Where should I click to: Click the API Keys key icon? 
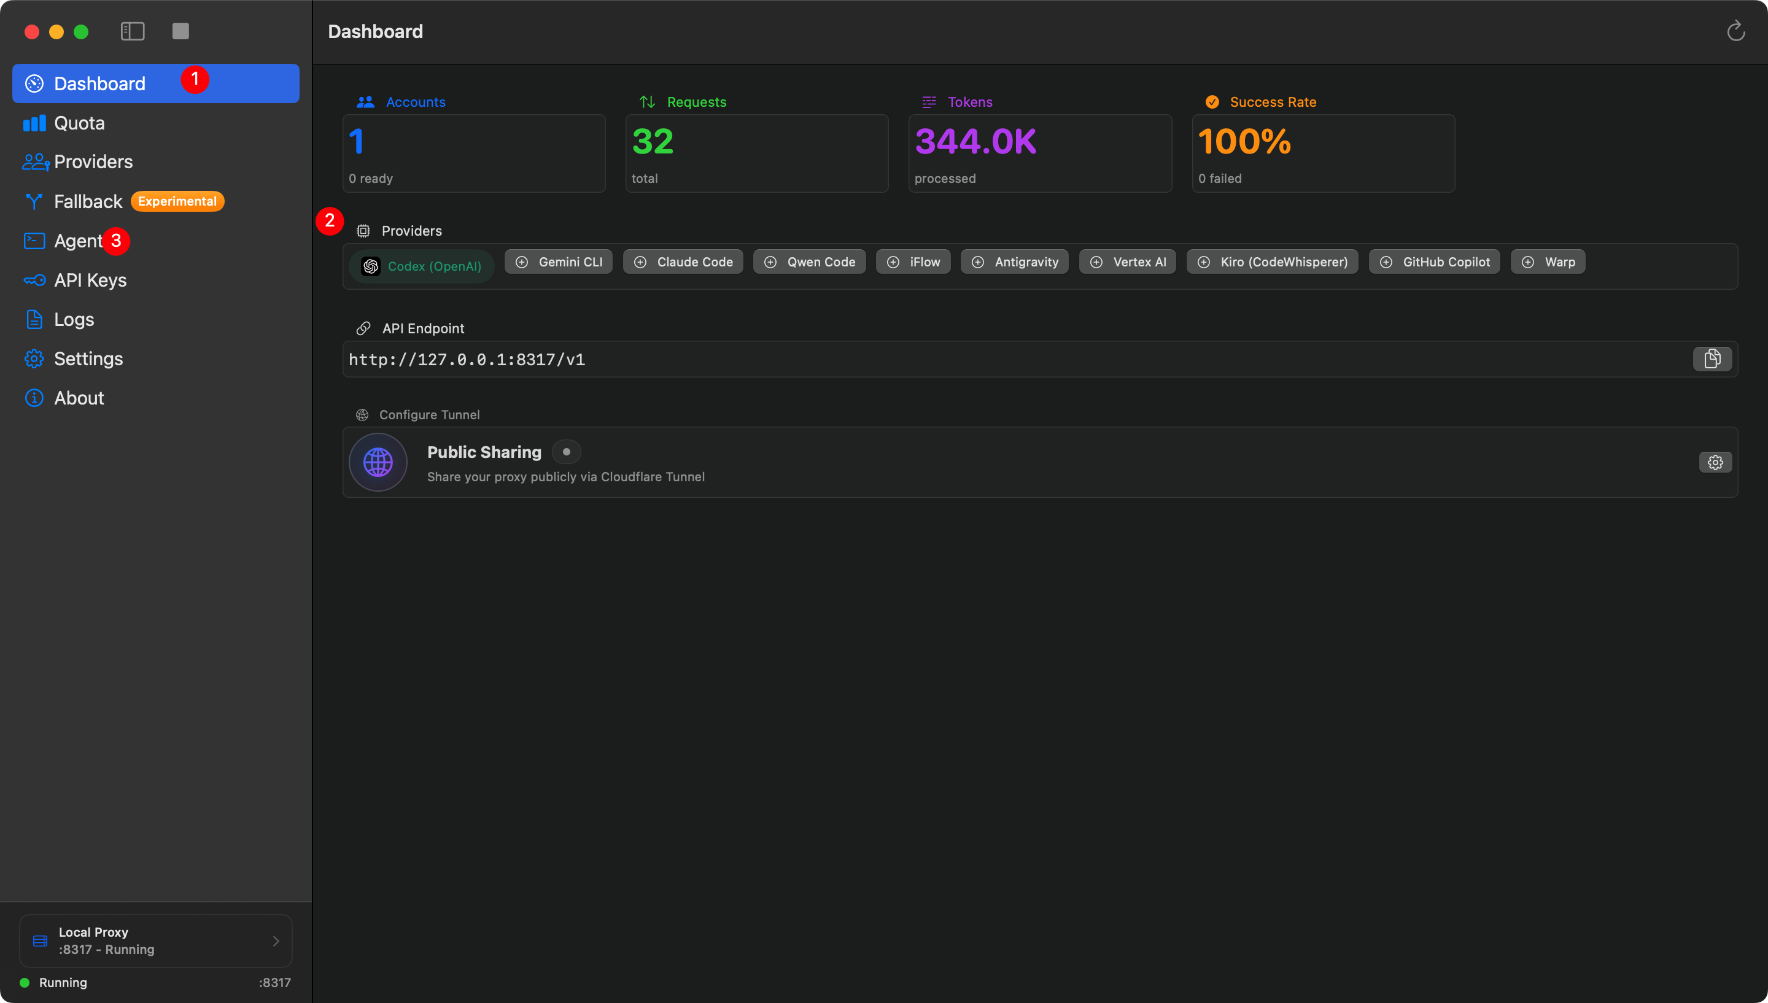pyautogui.click(x=34, y=281)
